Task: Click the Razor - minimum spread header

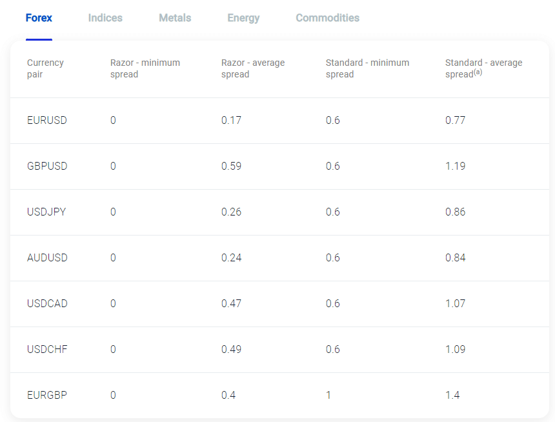Action: point(145,68)
